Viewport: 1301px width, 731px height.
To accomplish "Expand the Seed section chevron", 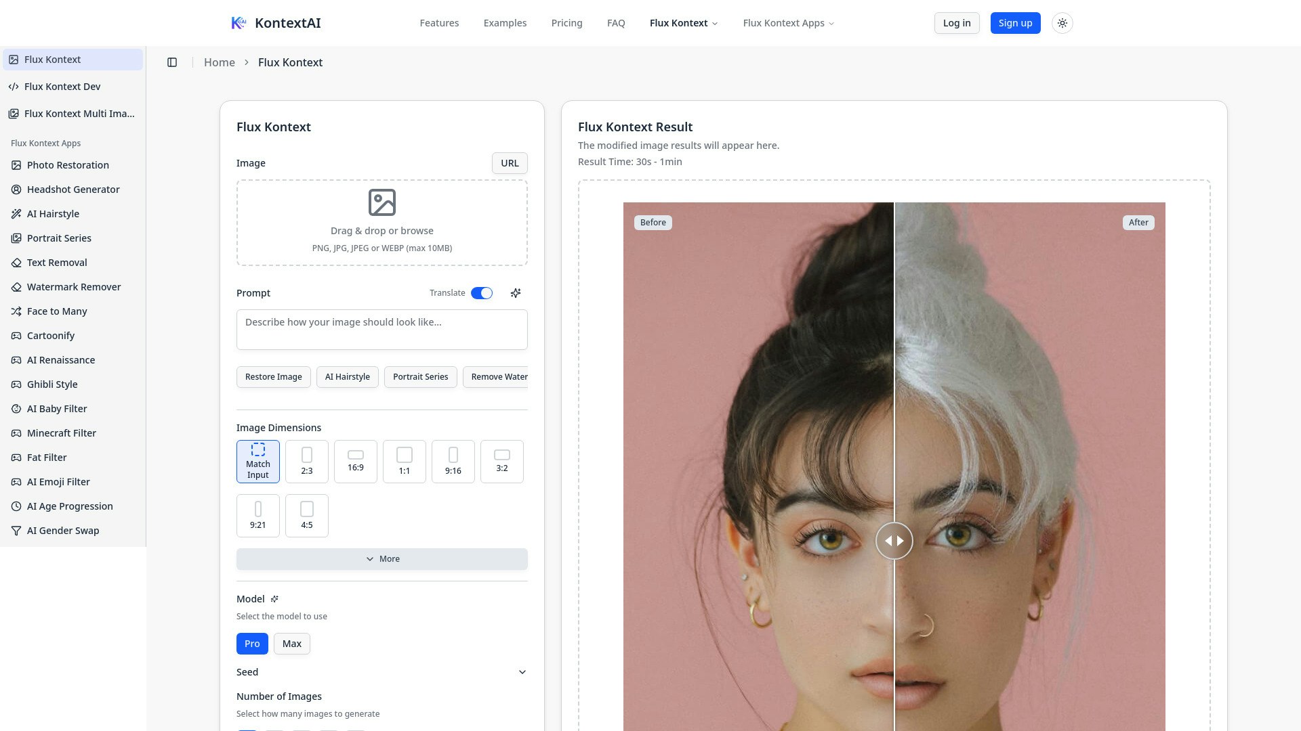I will (522, 672).
